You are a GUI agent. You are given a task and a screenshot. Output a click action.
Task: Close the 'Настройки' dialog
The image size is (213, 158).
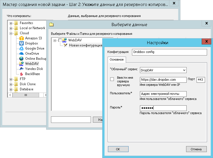(206, 41)
